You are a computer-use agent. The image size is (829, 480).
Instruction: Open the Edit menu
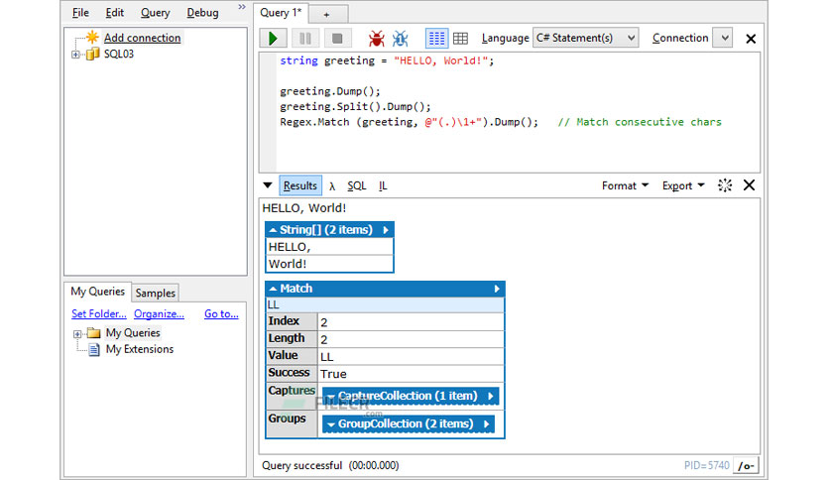pyautogui.click(x=114, y=13)
